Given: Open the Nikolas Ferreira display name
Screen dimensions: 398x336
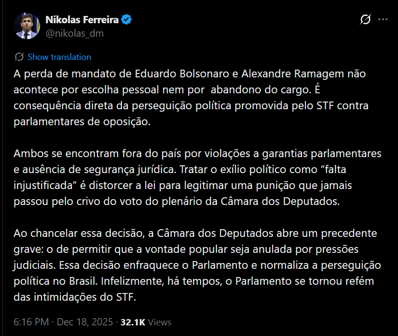Looking at the screenshot, I should (x=82, y=20).
